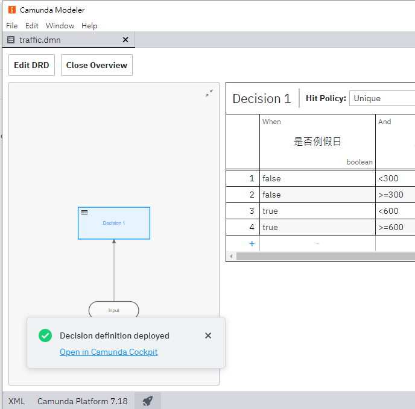Click the horizontal scrollbar of the decision table
415x409 pixels.
pos(326,256)
